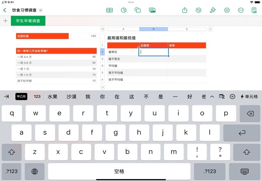Expand the 饮食习惯调查 document title menu
Viewport: 262px width, 182px height.
pyautogui.click(x=41, y=10)
